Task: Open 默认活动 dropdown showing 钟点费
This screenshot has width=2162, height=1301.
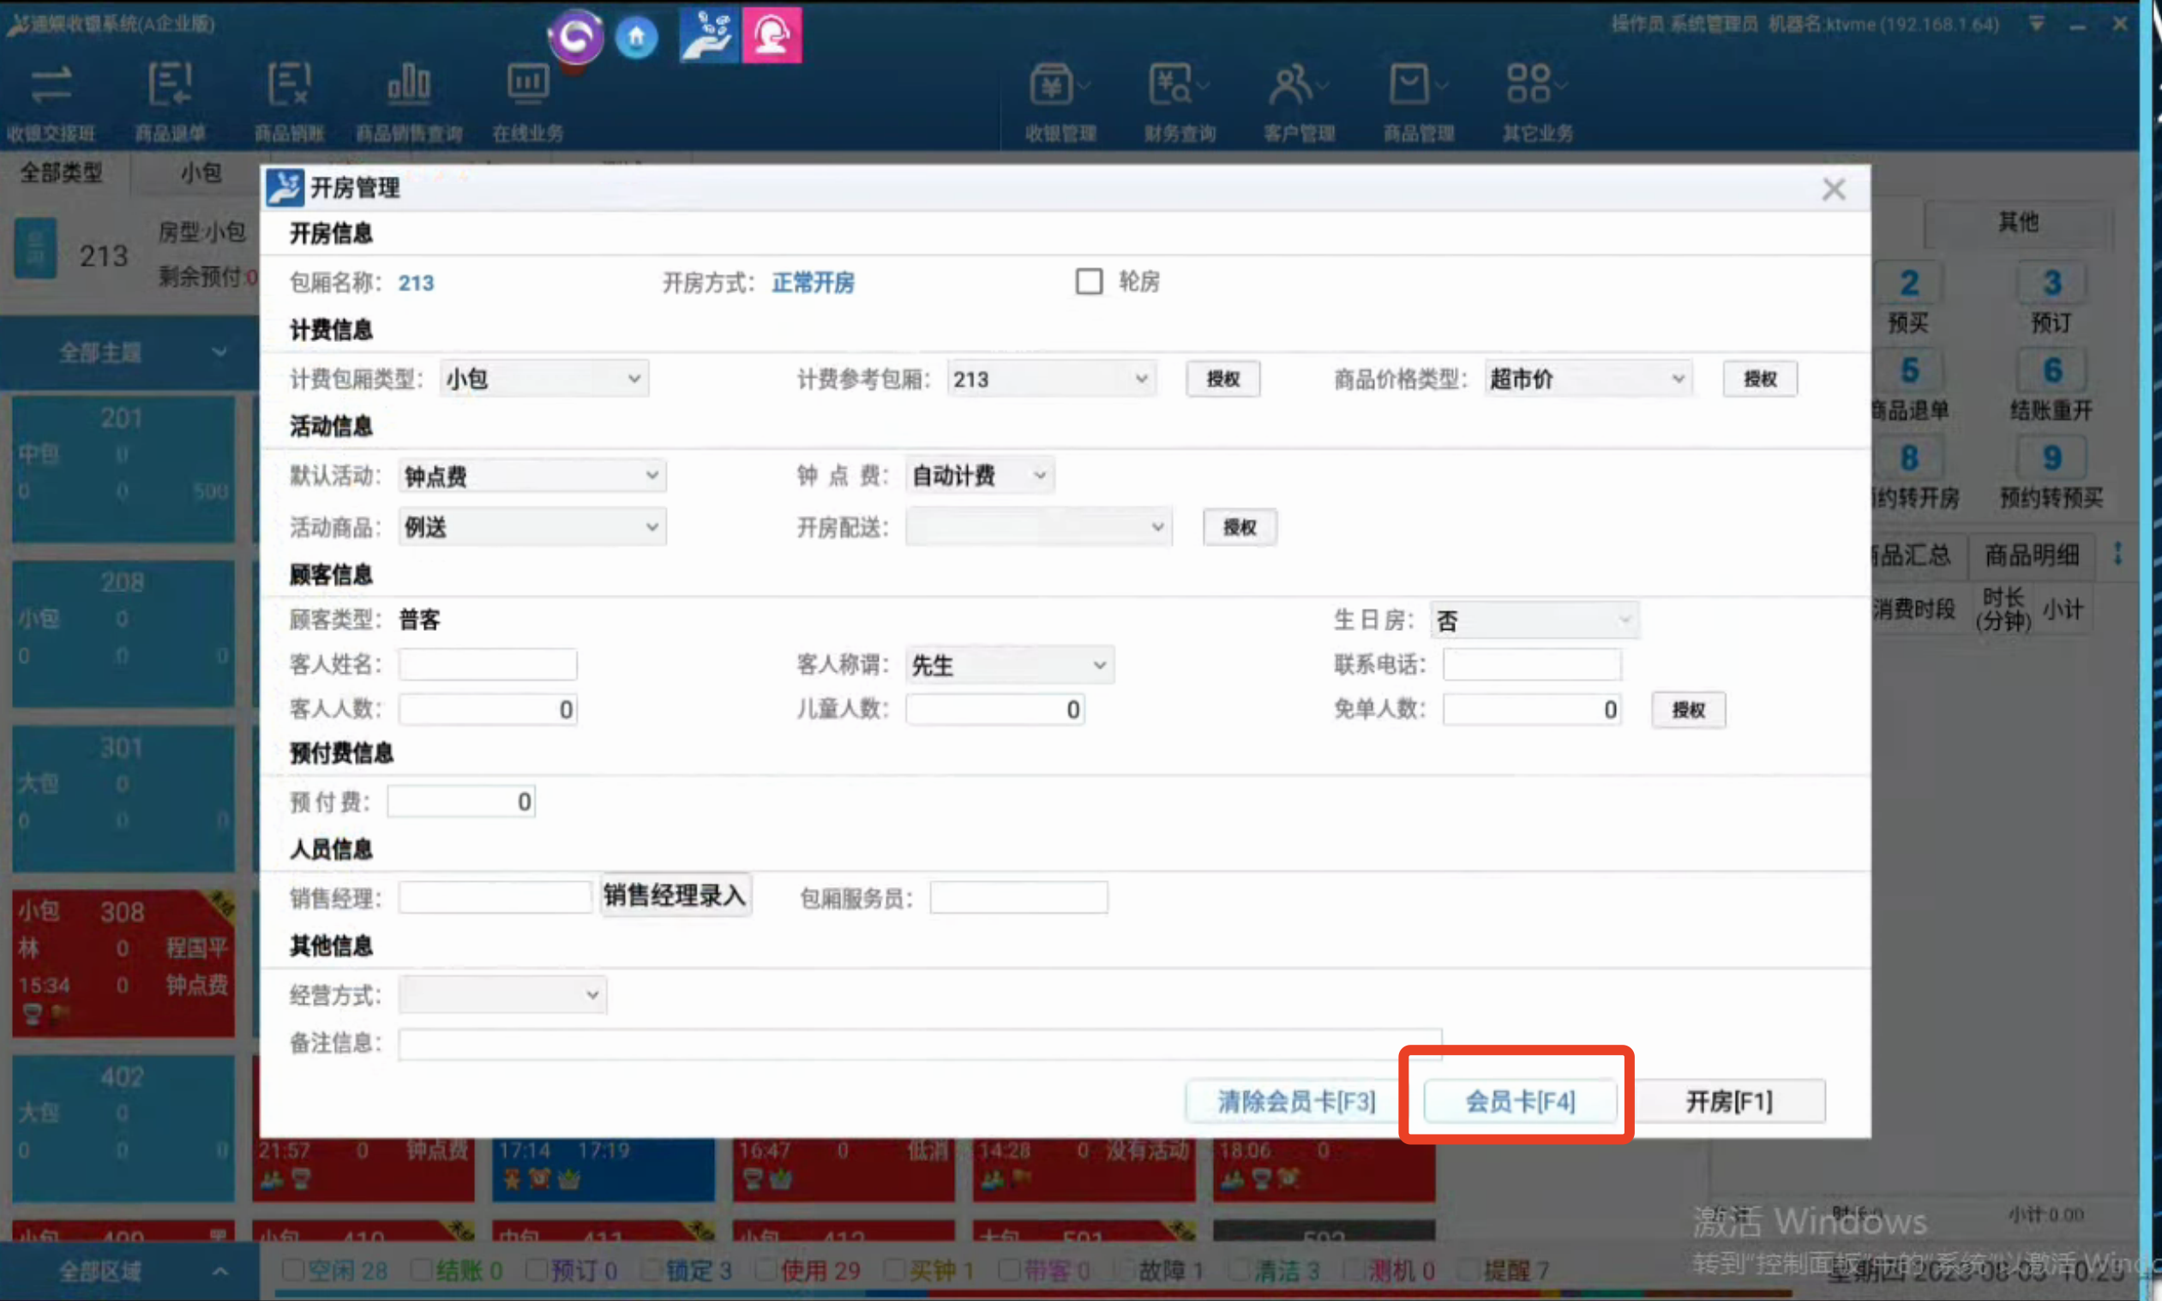Action: click(x=532, y=476)
